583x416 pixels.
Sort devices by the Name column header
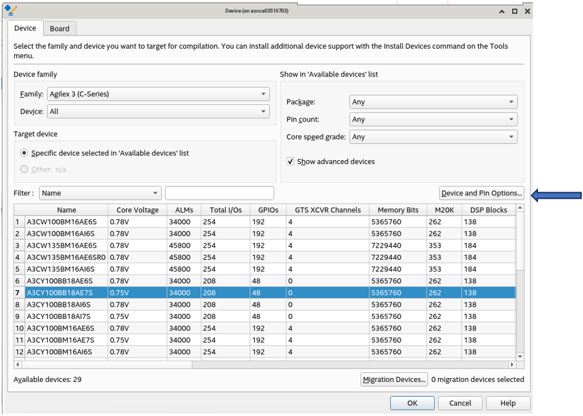click(66, 210)
